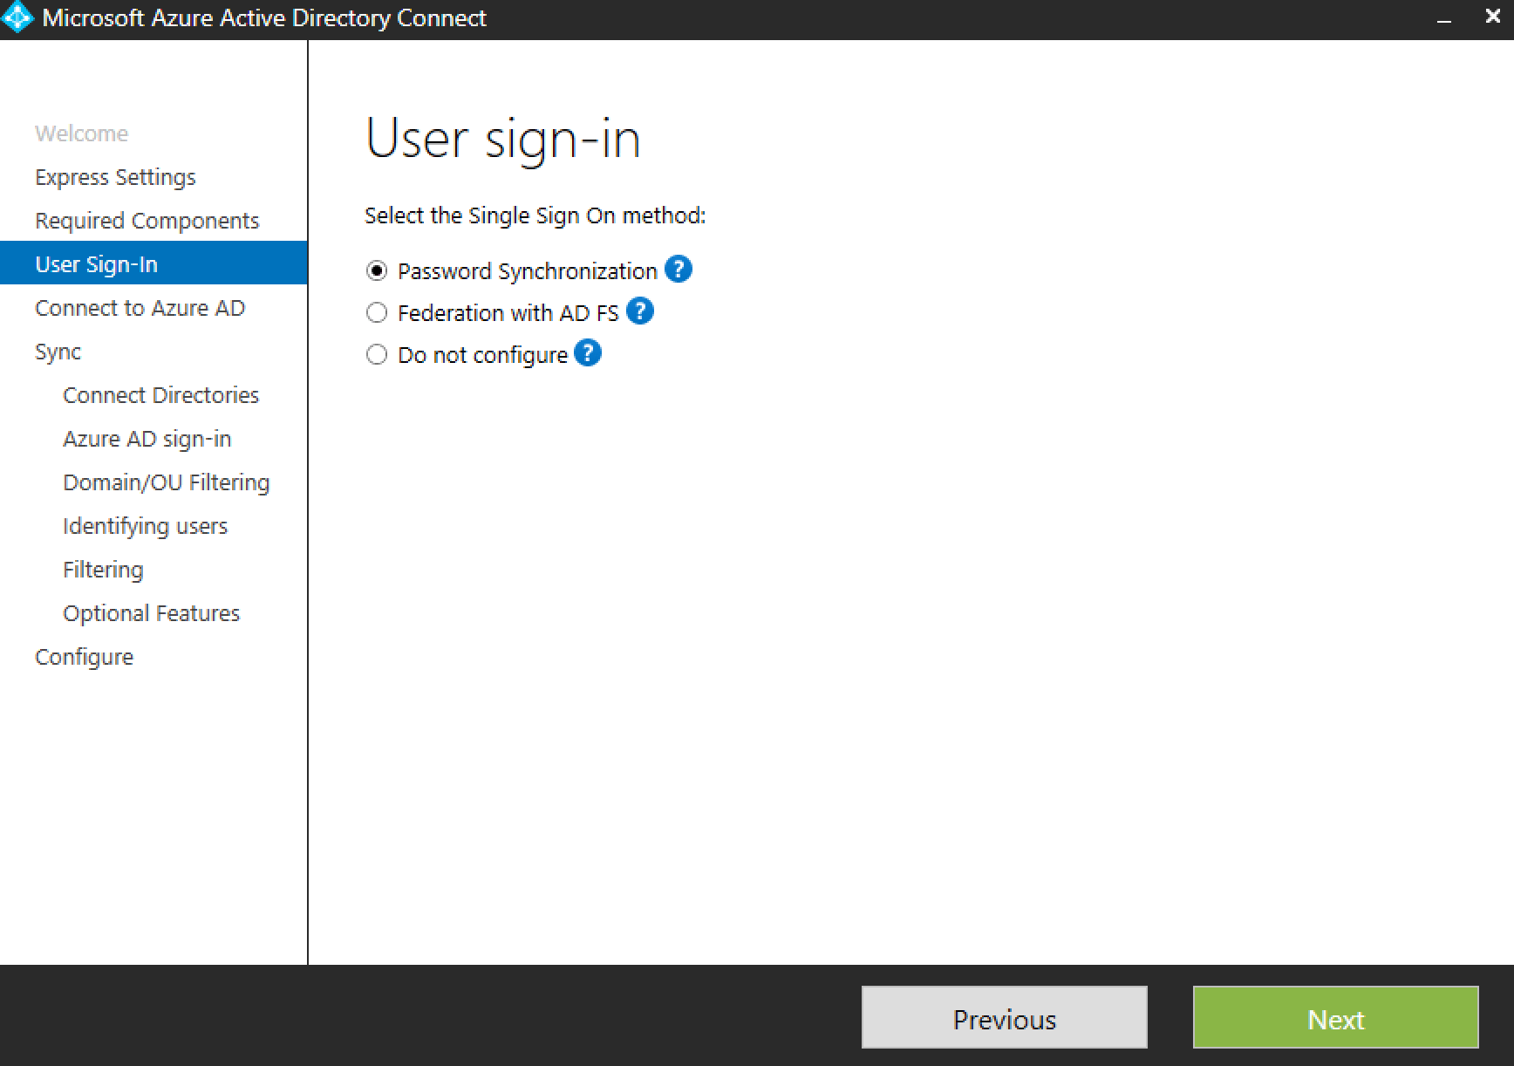1514x1066 pixels.
Task: Click the Azure AD Connect title bar icon
Action: [17, 17]
